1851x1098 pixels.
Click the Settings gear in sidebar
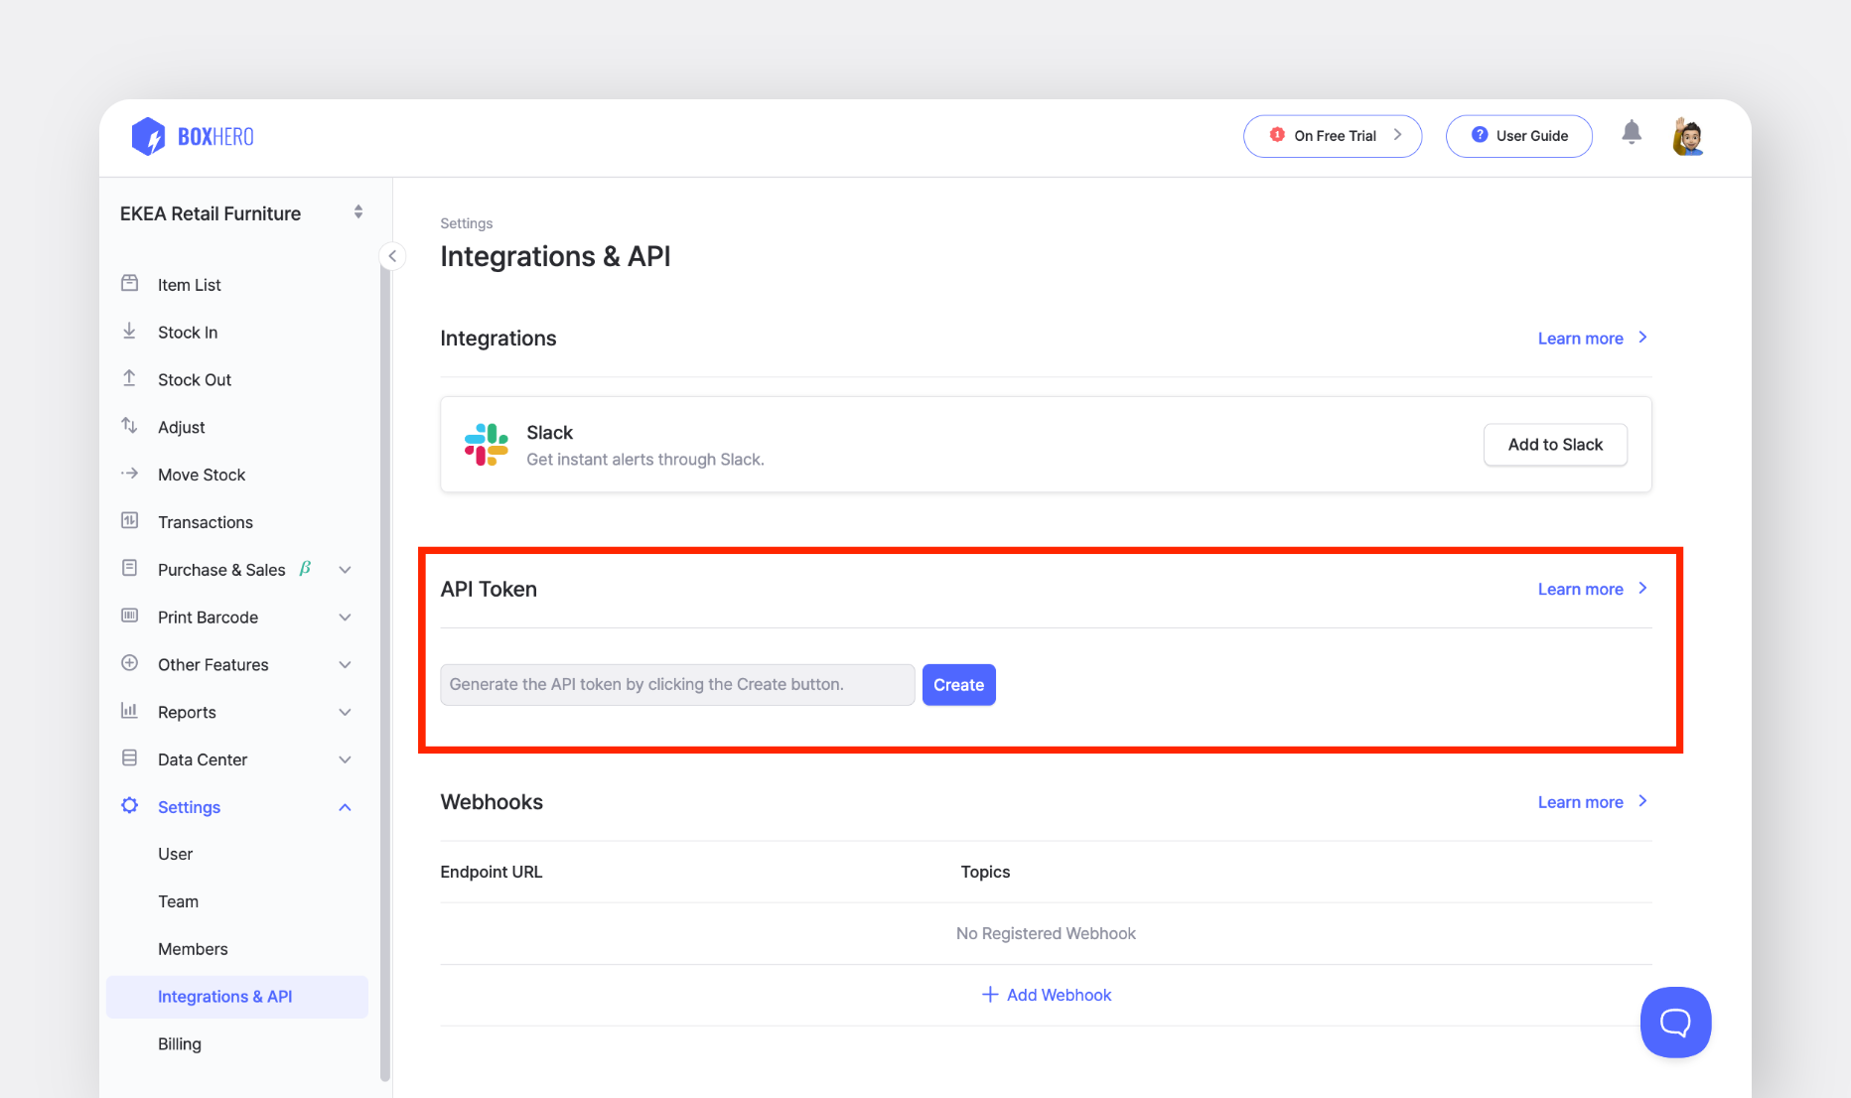pos(130,806)
